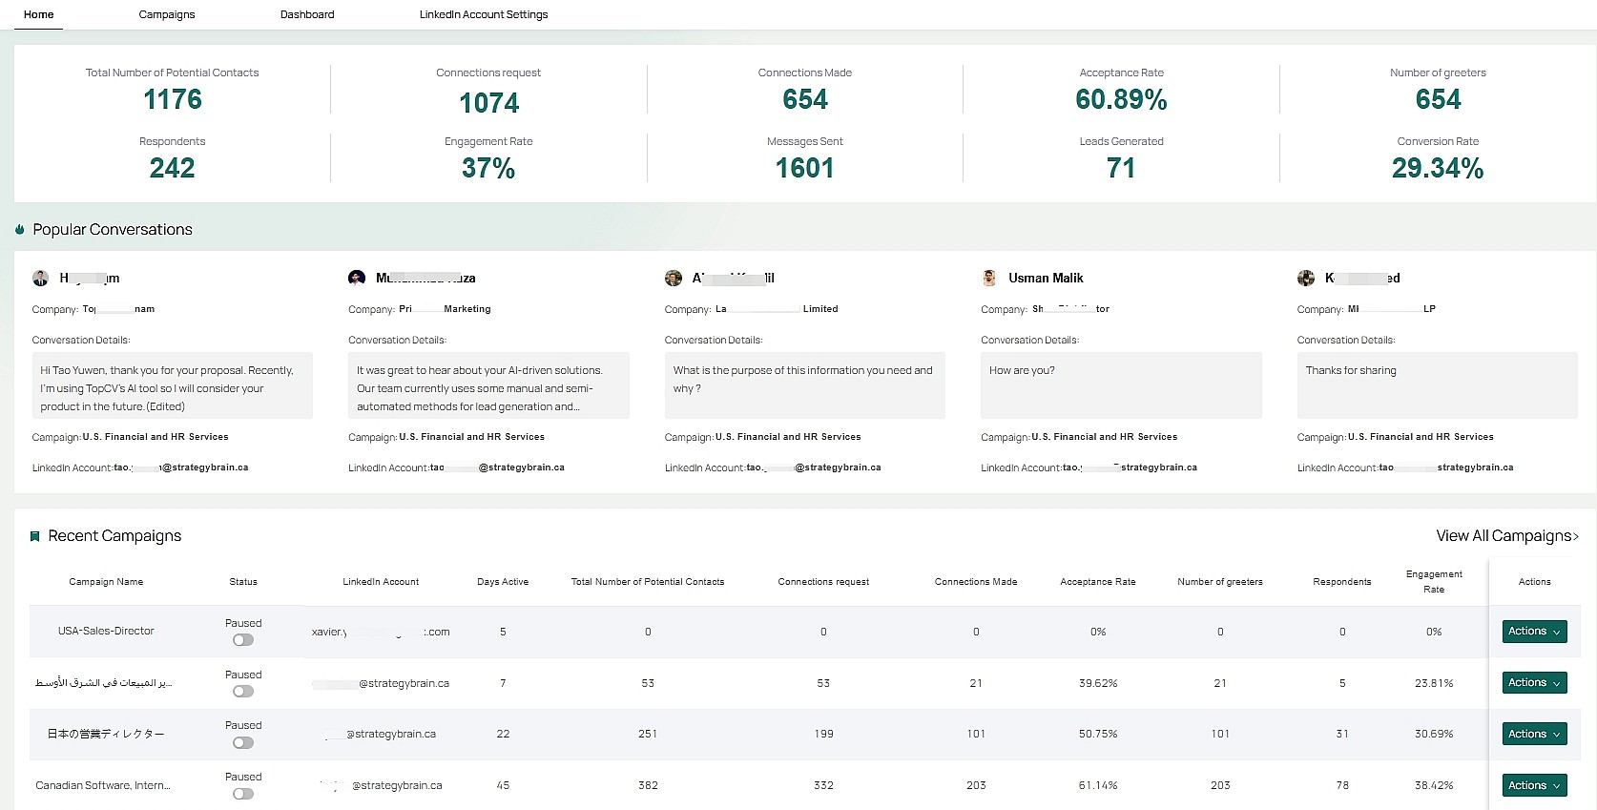Viewport: 1597px width, 810px height.
Task: Click Respondents value 242
Action: pos(172,168)
